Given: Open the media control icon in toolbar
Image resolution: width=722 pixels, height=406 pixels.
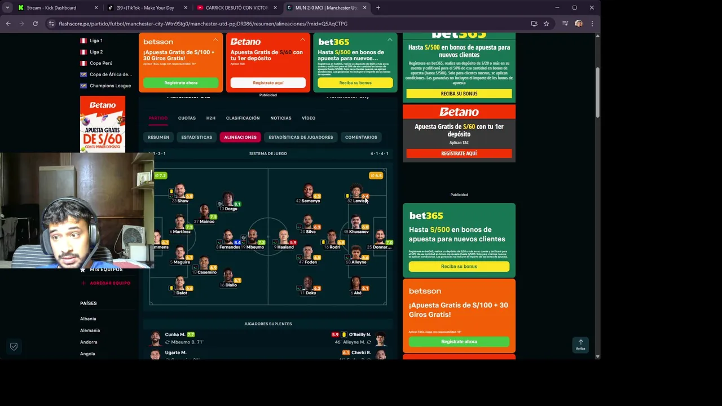Looking at the screenshot, I should 565,24.
